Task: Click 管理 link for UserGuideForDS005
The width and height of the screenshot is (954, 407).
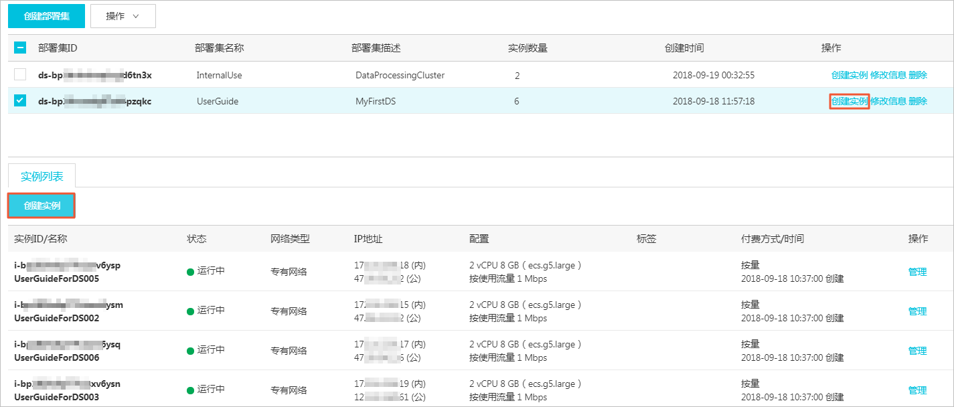Action: tap(917, 272)
